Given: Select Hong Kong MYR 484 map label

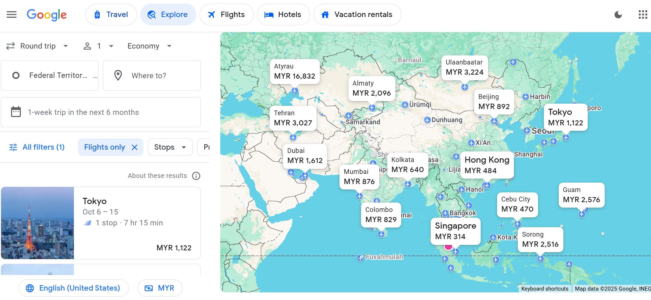Looking at the screenshot, I should coord(487,165).
